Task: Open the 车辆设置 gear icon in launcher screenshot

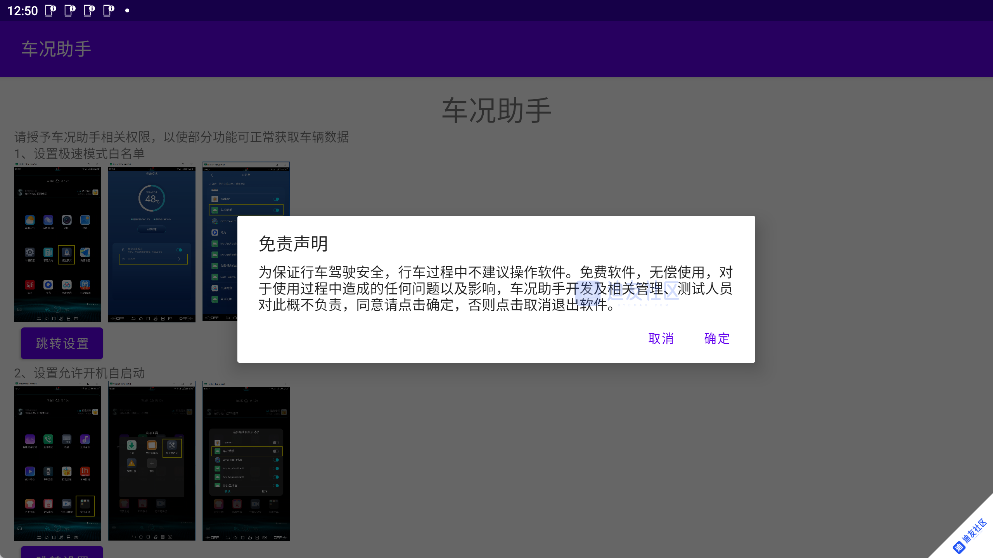Action: click(x=30, y=253)
